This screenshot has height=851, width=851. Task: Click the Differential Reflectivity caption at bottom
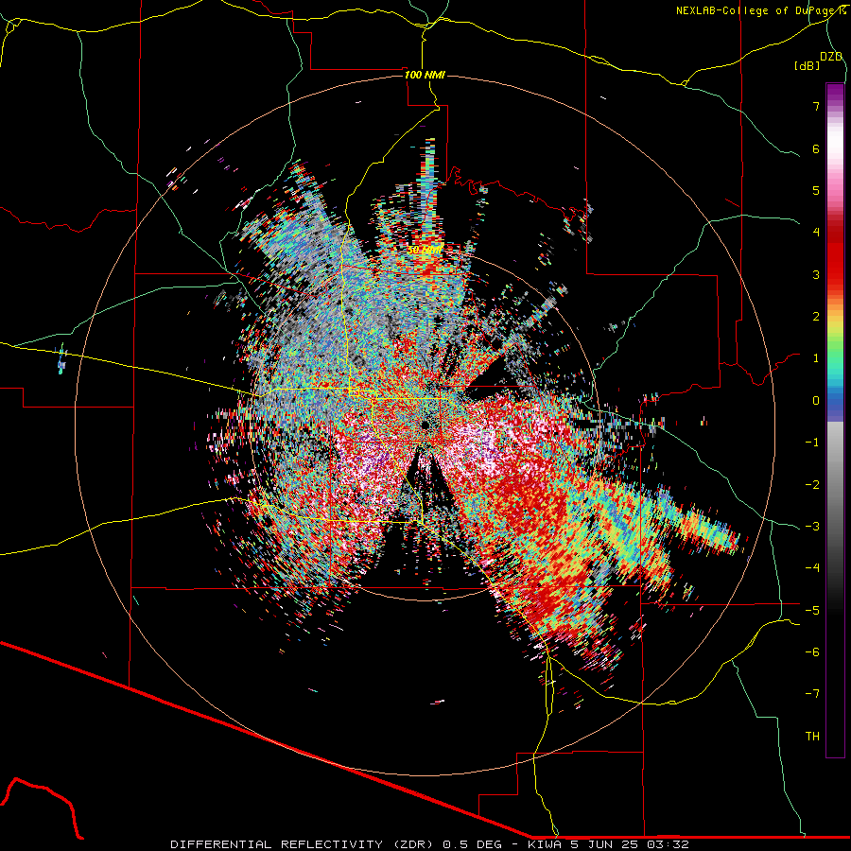pyautogui.click(x=430, y=844)
